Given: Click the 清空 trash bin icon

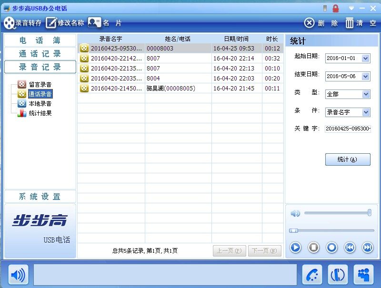Looking at the screenshot, I should pos(350,23).
